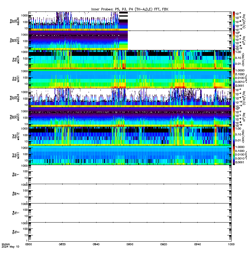
Task: Select the thd fff 32 edc34 panel label
Action: pos(14,98)
